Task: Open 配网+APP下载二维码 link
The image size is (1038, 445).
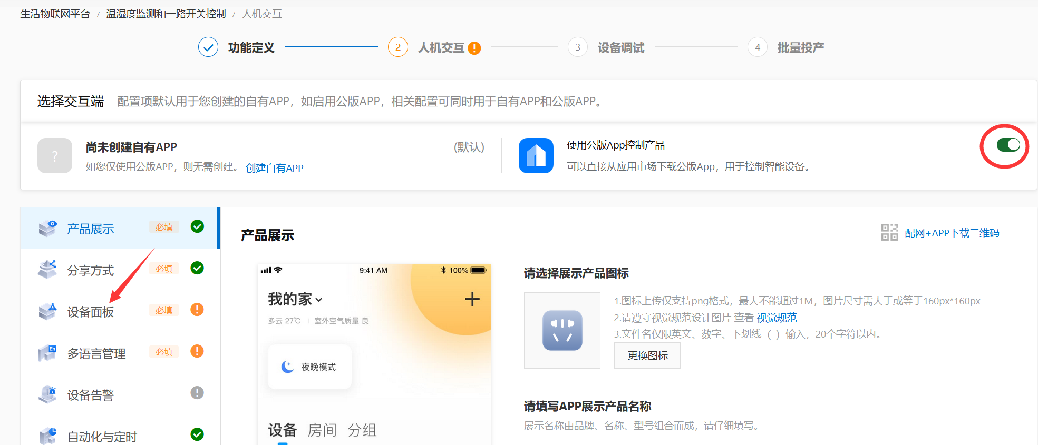Action: click(952, 233)
